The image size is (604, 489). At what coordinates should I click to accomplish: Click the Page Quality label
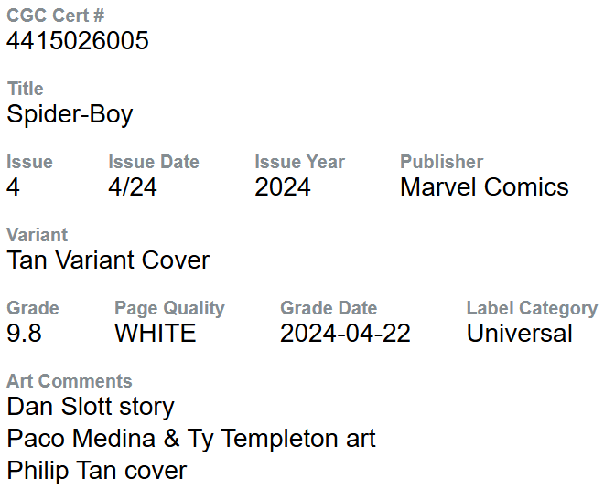tap(169, 308)
